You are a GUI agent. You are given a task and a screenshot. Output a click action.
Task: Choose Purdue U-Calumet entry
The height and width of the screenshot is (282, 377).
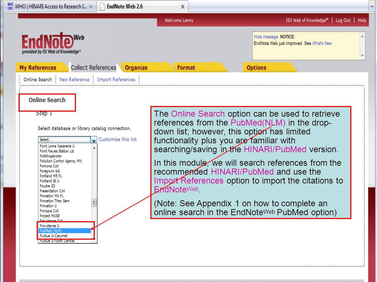(53, 236)
